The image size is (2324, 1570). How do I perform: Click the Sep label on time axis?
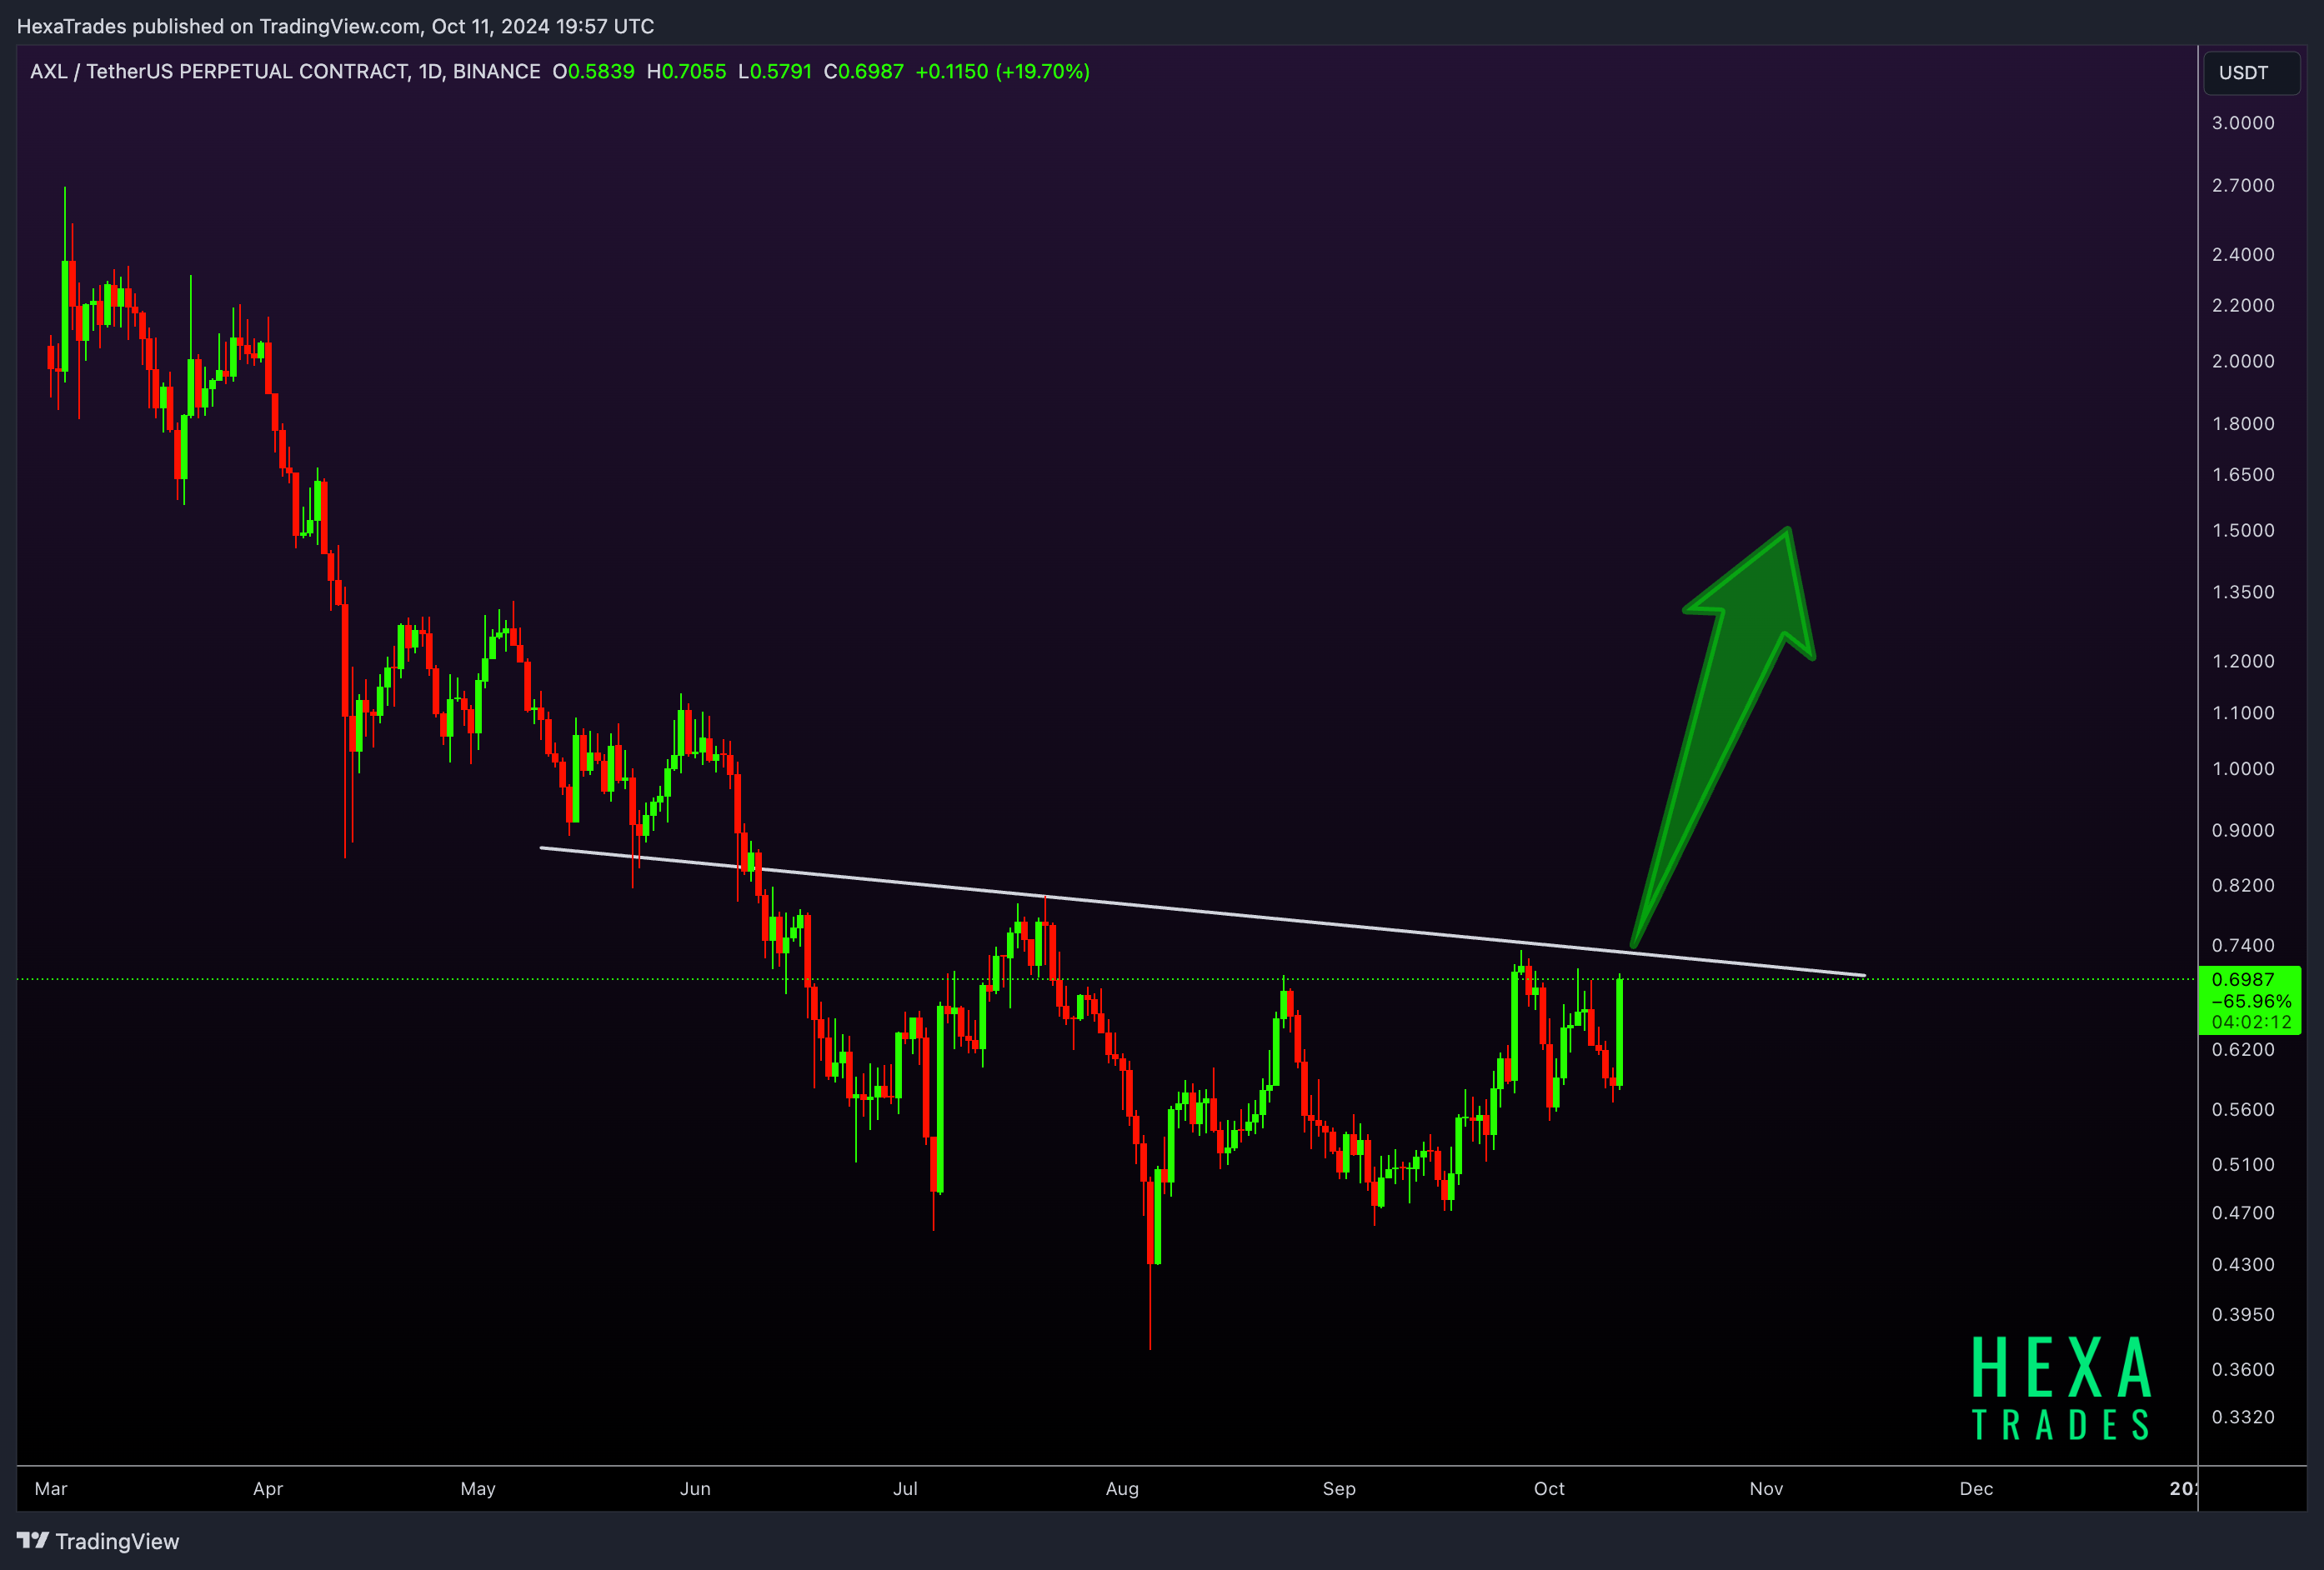[1339, 1489]
